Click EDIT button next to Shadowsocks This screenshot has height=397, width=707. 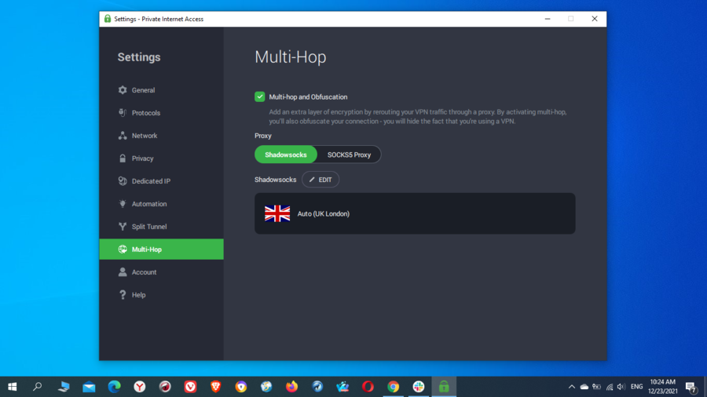point(321,180)
